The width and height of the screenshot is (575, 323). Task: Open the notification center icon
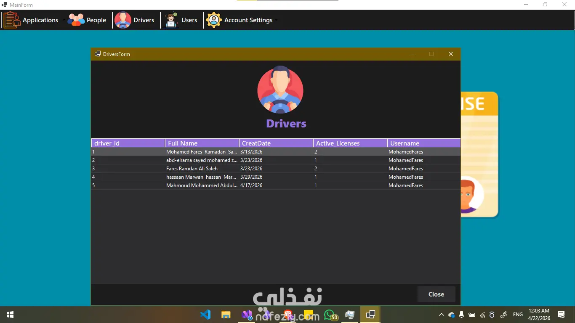click(561, 315)
